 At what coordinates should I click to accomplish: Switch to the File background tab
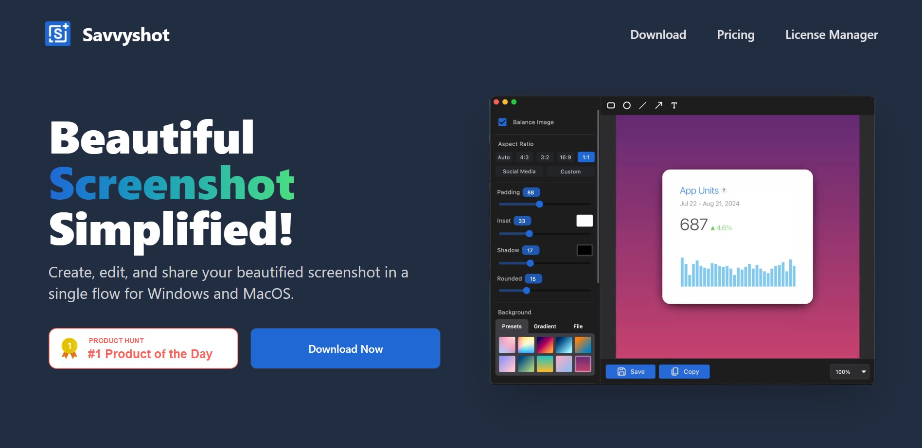click(578, 327)
